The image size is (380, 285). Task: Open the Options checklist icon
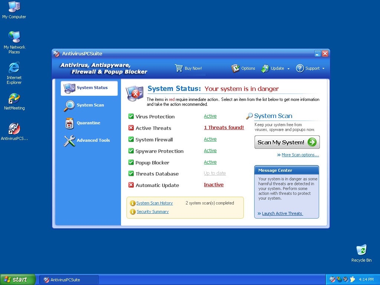235,68
